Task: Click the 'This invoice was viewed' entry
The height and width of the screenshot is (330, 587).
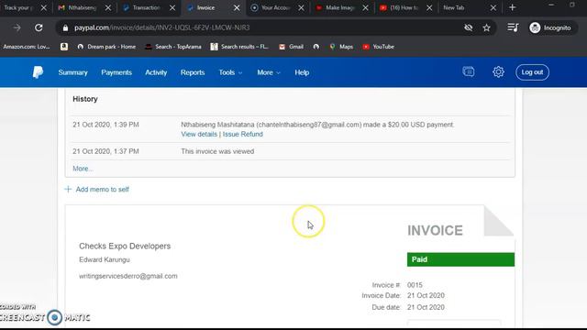Action: tap(217, 151)
